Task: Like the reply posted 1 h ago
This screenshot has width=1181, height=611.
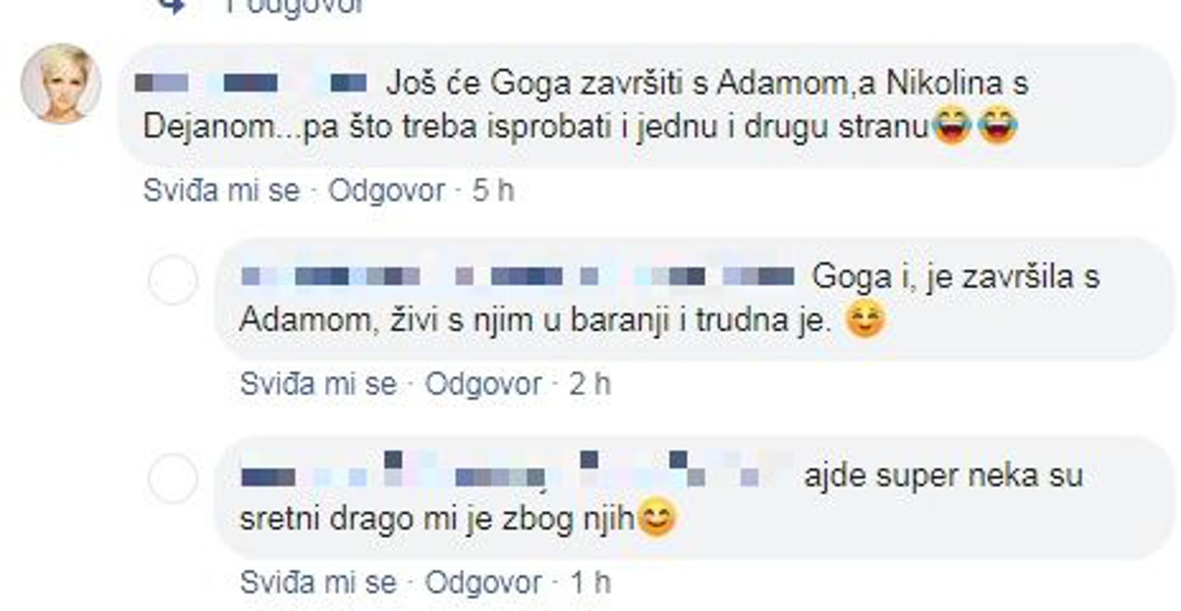Action: click(318, 582)
